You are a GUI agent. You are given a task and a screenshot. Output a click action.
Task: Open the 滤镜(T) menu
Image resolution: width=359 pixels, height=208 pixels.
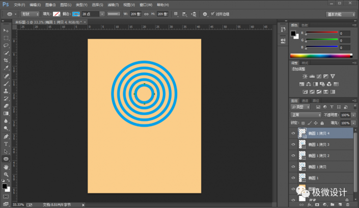(114, 4)
